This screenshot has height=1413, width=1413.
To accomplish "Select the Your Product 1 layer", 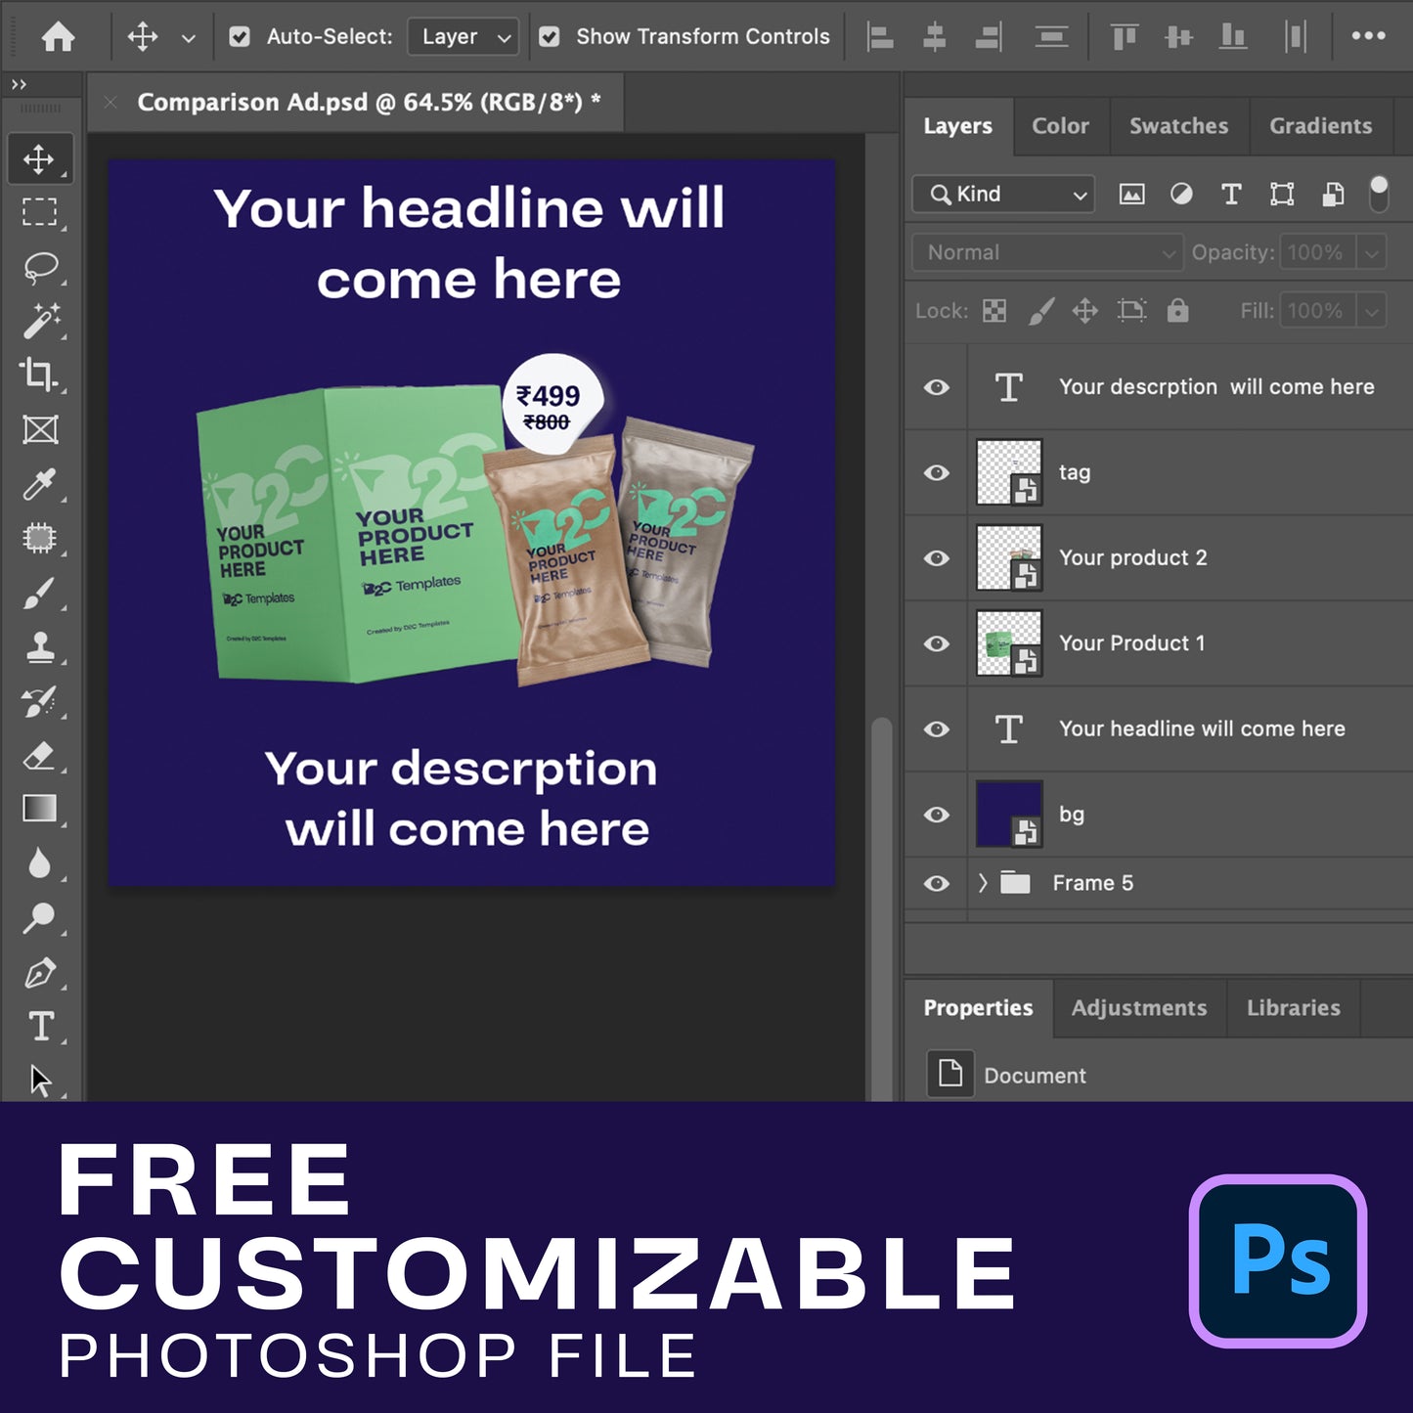I will click(x=1131, y=643).
